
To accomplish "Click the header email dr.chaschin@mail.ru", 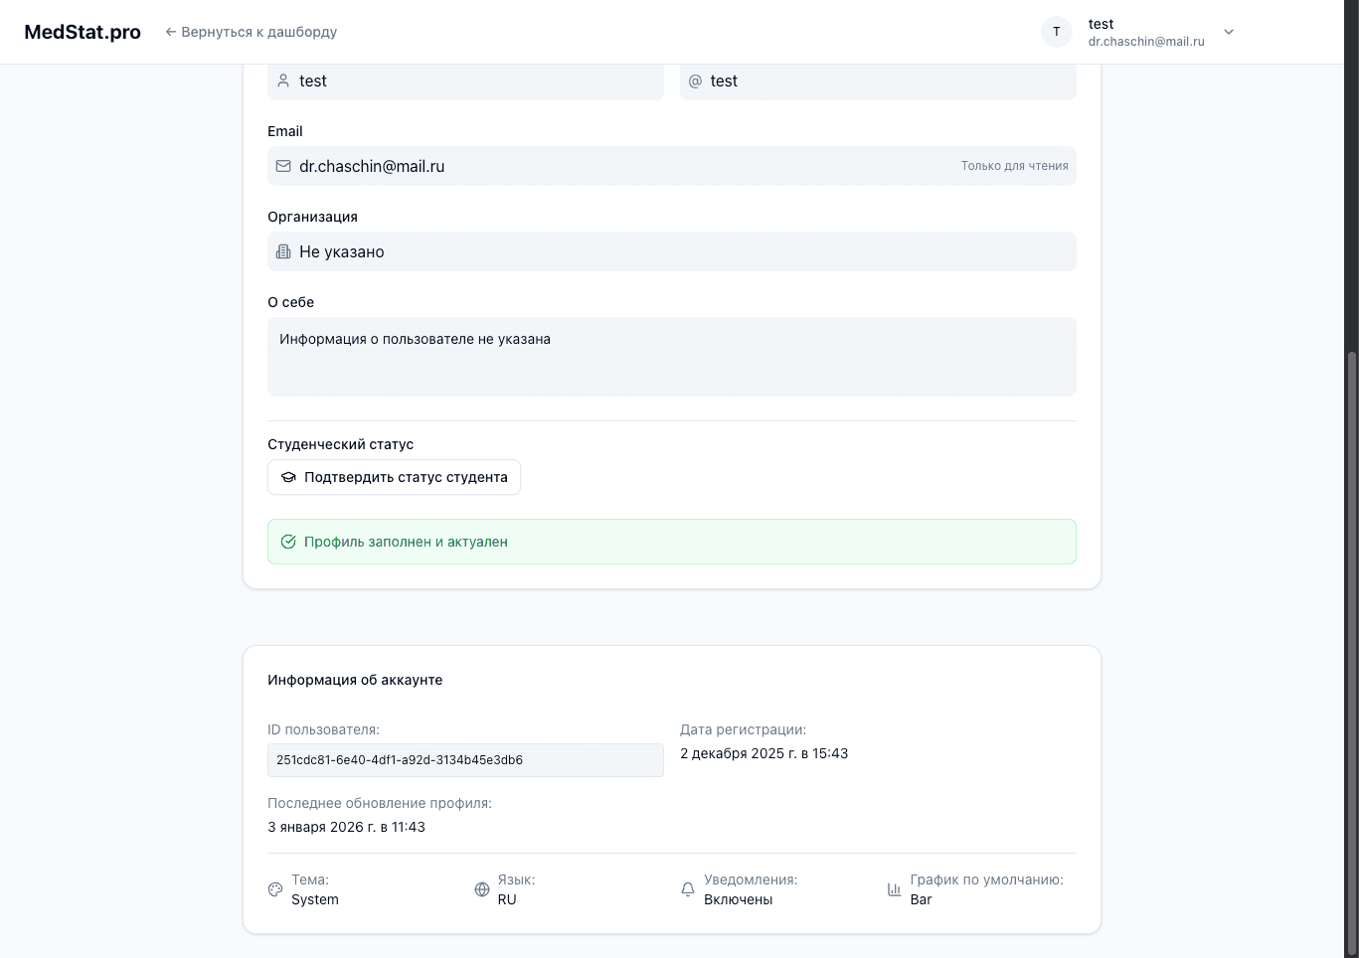I will 1146,42.
